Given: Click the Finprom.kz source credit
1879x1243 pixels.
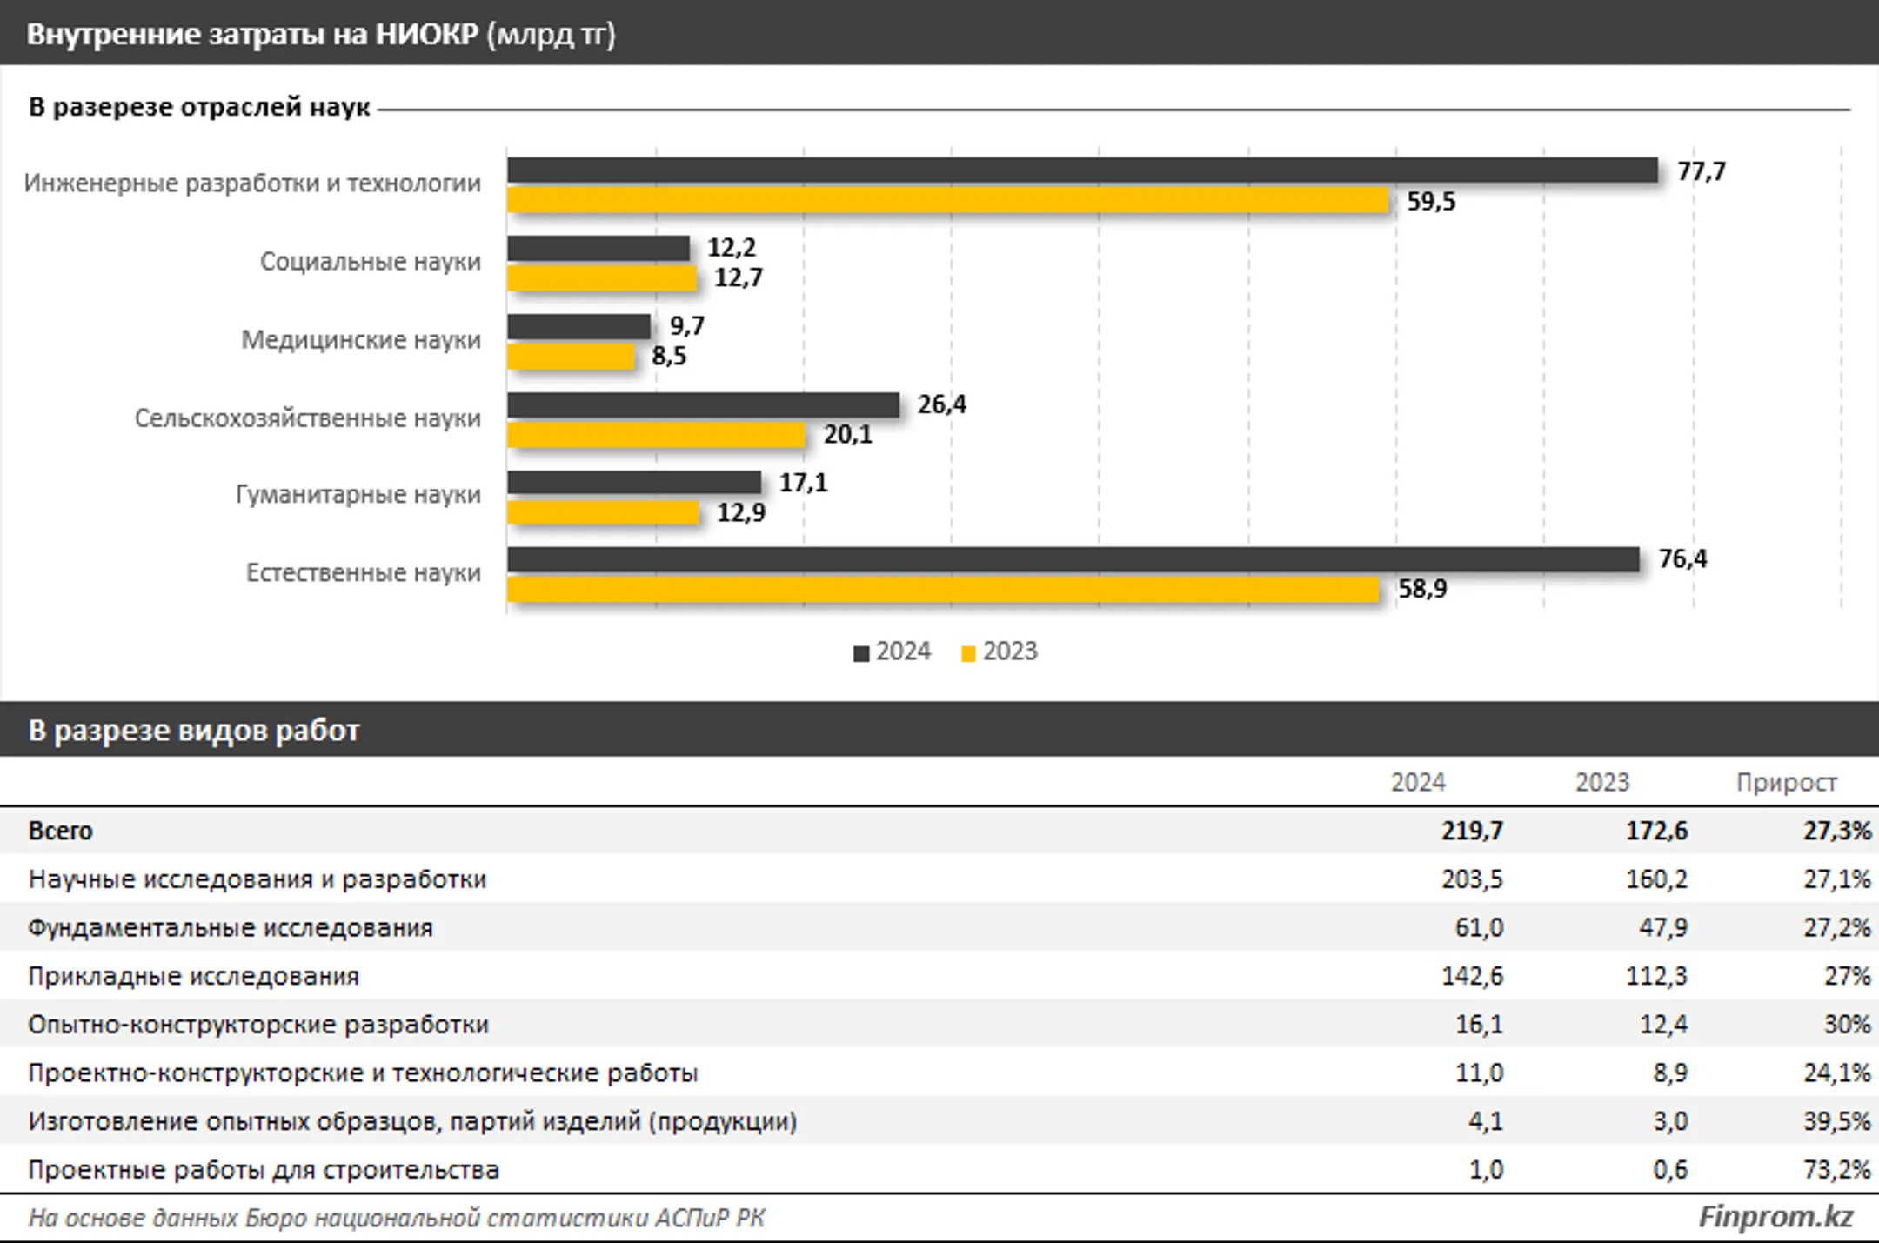Looking at the screenshot, I should coord(1775,1217).
